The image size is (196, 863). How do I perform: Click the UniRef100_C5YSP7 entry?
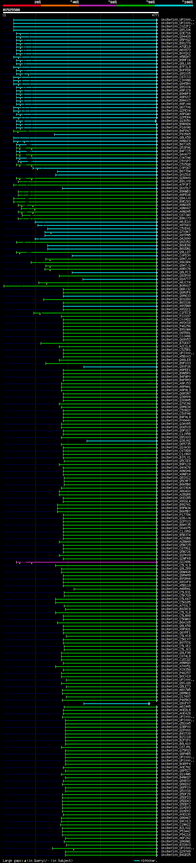pos(176,161)
